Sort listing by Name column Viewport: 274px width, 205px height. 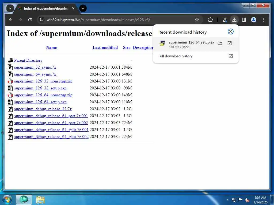click(51, 48)
